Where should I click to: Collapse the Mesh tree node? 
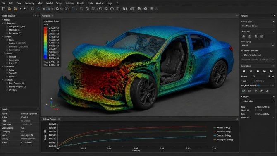pyautogui.click(x=2, y=36)
